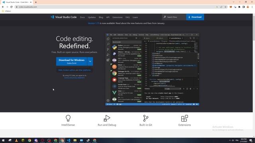Click the IntelliSense lightbulb icon
The image size is (255, 143).
68,118
